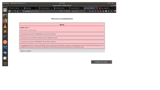
Task: Go to the Firefox home page
Action: [x=18, y=11]
